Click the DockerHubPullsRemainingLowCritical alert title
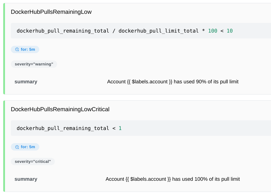This screenshot has height=196, width=271. coord(60,109)
